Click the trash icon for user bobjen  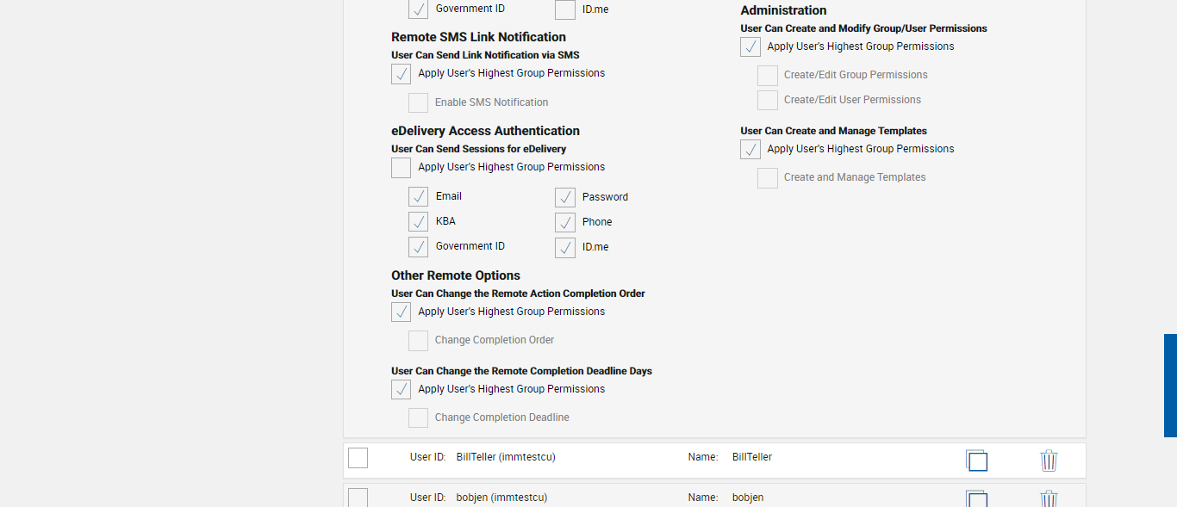pyautogui.click(x=1049, y=498)
